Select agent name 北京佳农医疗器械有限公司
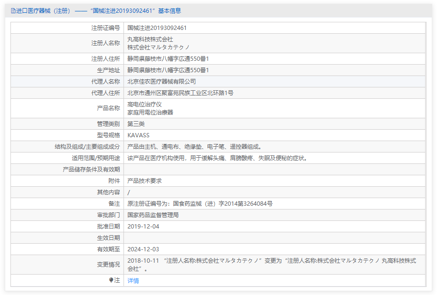 [x=161, y=82]
